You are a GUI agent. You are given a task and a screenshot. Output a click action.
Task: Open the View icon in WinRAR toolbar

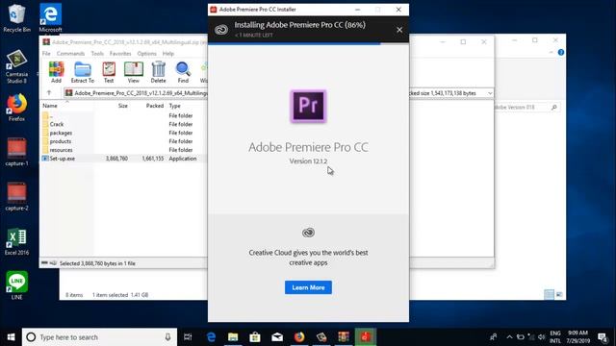(x=134, y=73)
